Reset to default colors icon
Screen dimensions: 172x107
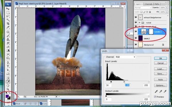coord(7,93)
